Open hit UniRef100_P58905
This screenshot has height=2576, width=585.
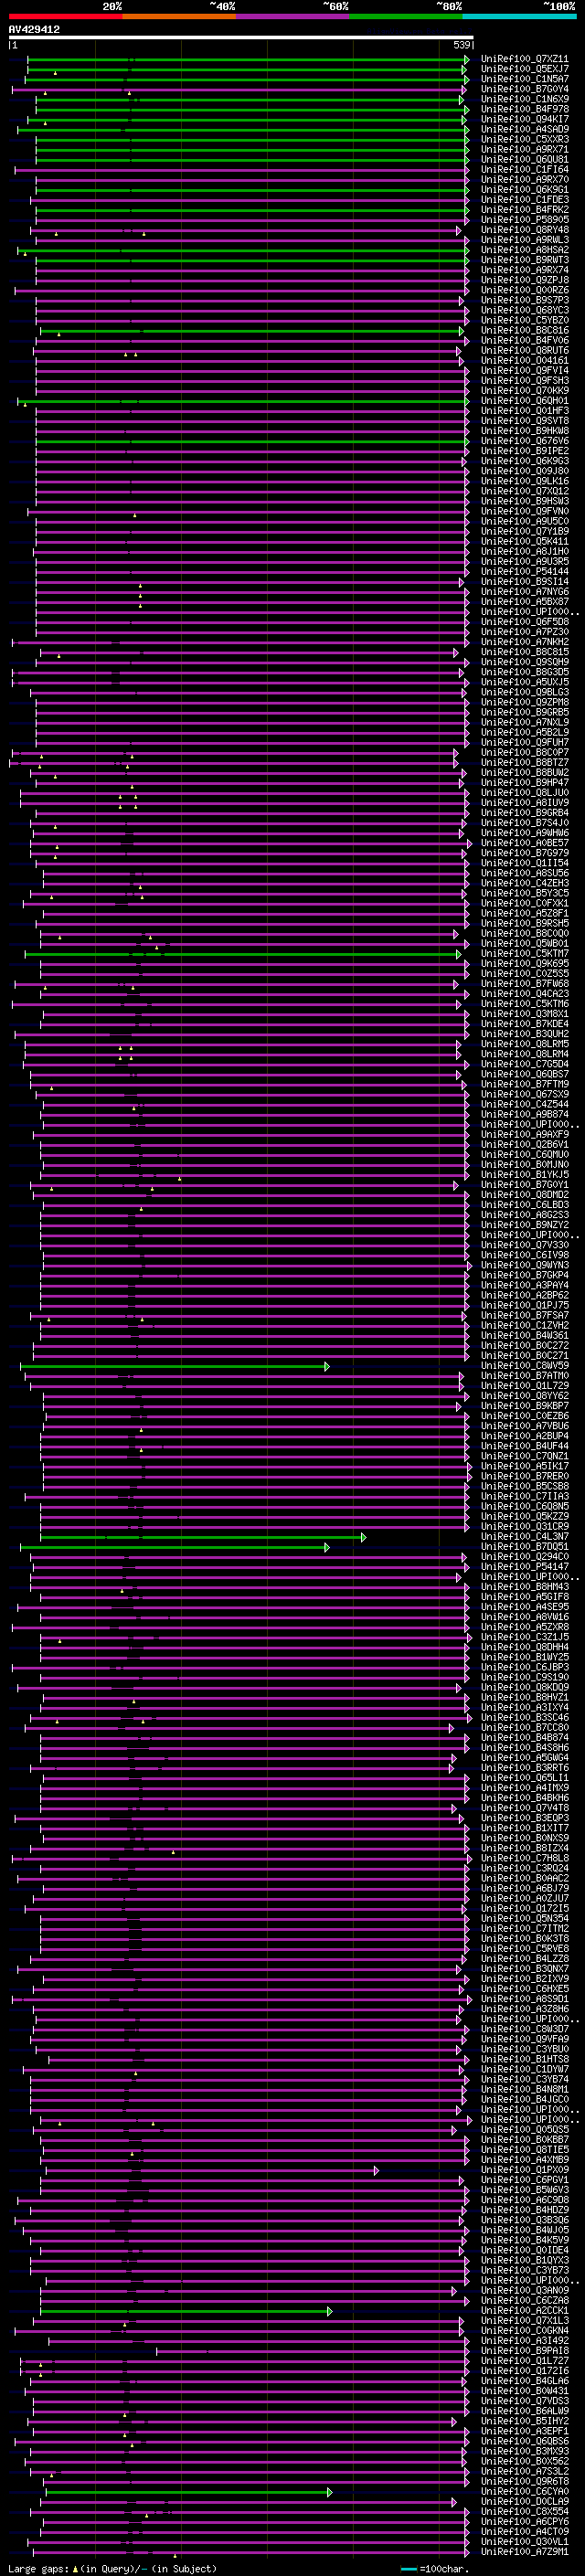click(x=525, y=220)
